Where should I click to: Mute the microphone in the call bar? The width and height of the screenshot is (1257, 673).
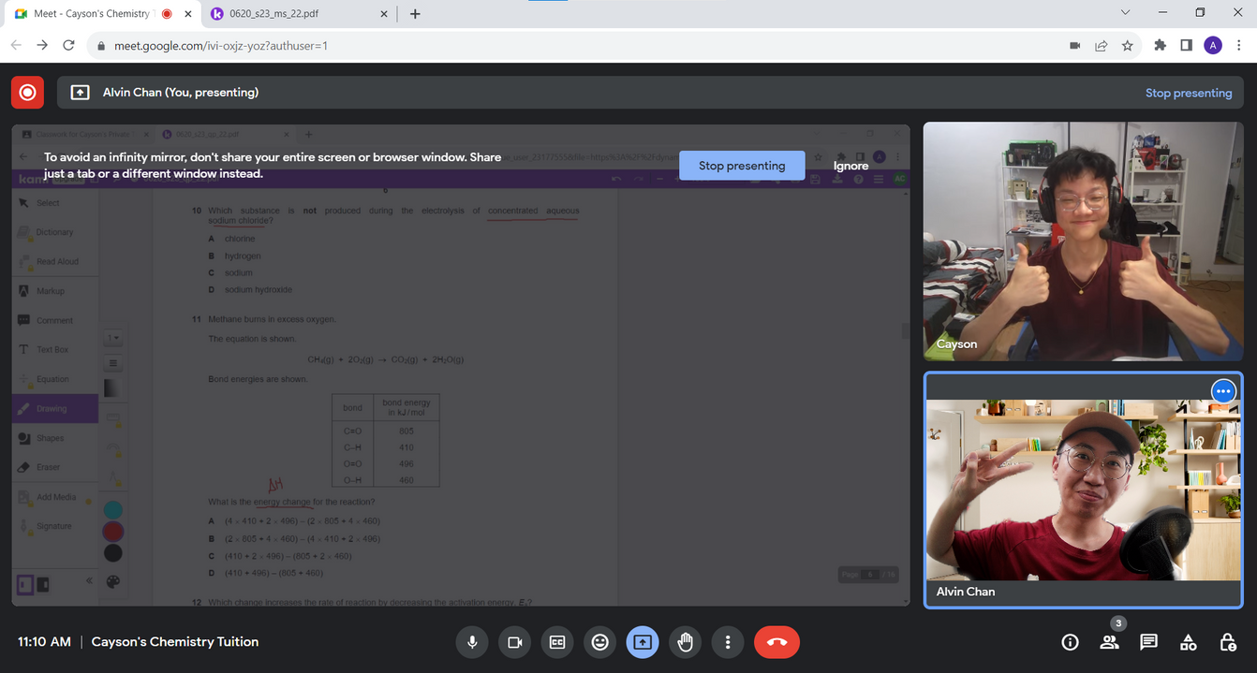click(472, 642)
